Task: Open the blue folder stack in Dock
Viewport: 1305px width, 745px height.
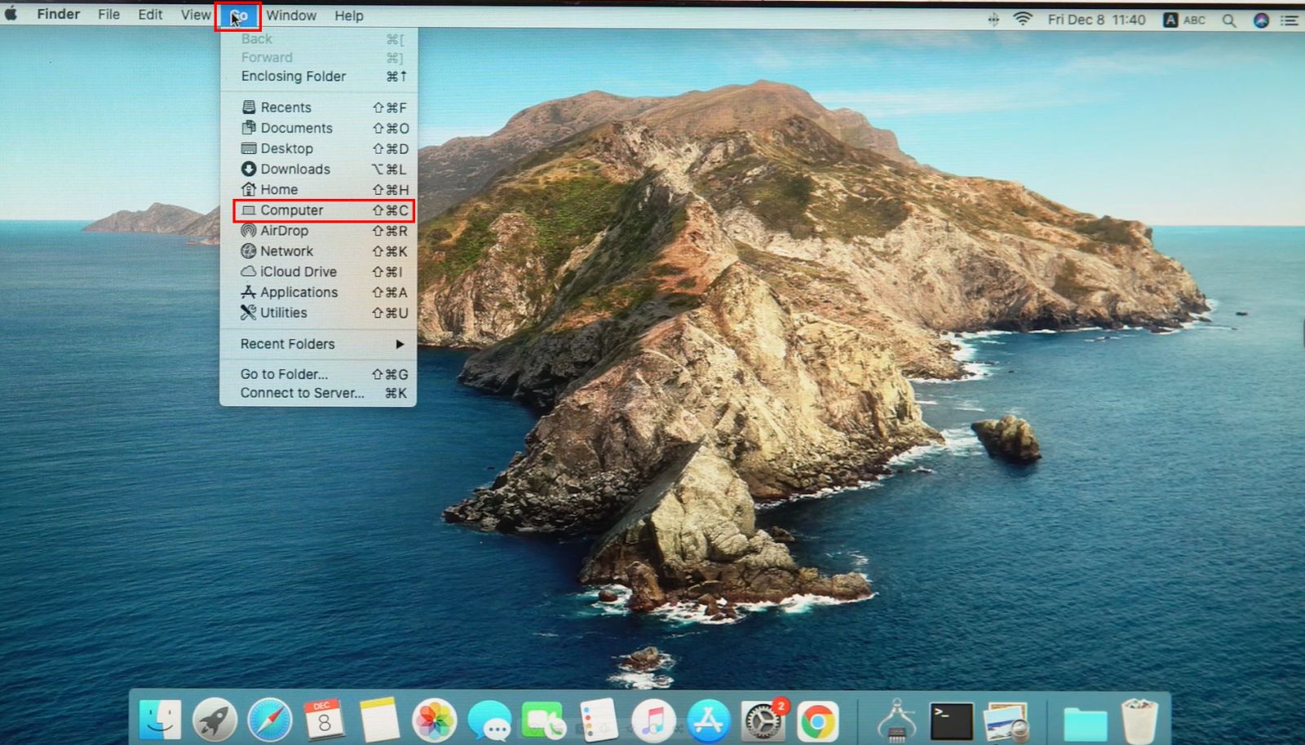Action: click(x=1085, y=723)
